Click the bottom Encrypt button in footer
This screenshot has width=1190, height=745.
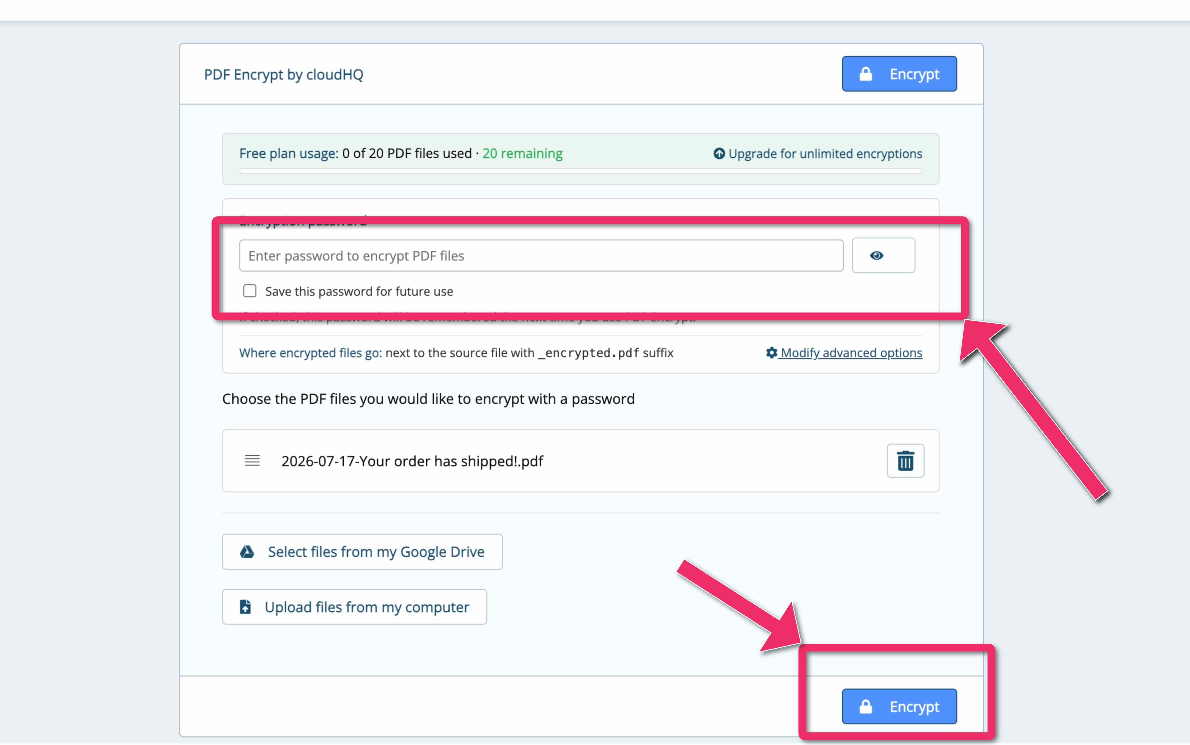[x=899, y=707]
